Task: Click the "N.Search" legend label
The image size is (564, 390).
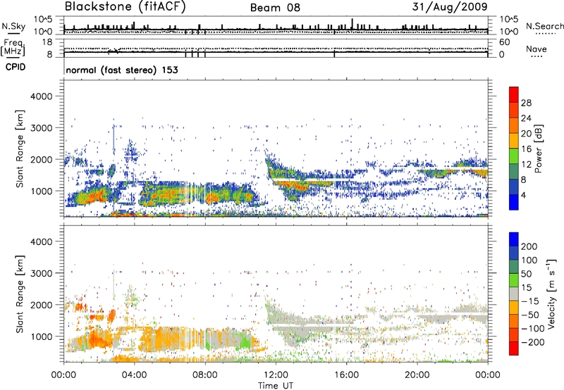Action: pyautogui.click(x=544, y=26)
